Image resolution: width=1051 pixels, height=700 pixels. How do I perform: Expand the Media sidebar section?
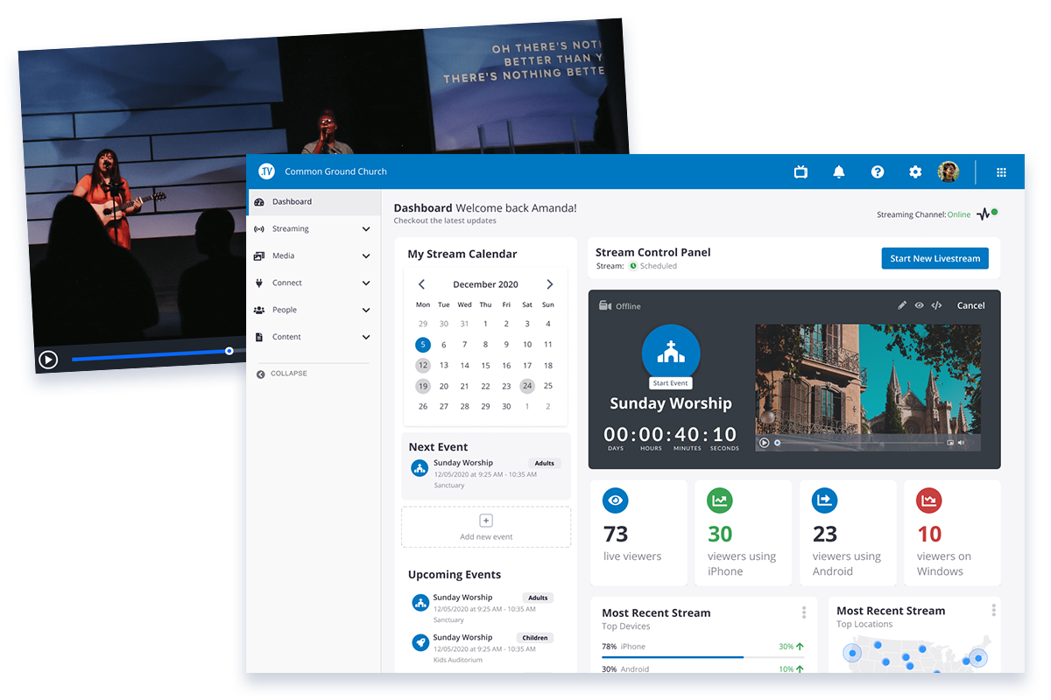(x=365, y=256)
